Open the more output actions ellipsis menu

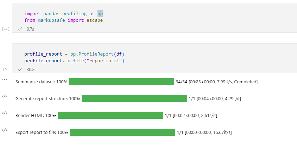pyautogui.click(x=5, y=79)
